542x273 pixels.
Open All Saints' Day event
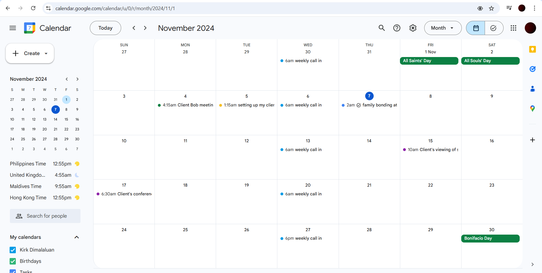[x=429, y=61]
